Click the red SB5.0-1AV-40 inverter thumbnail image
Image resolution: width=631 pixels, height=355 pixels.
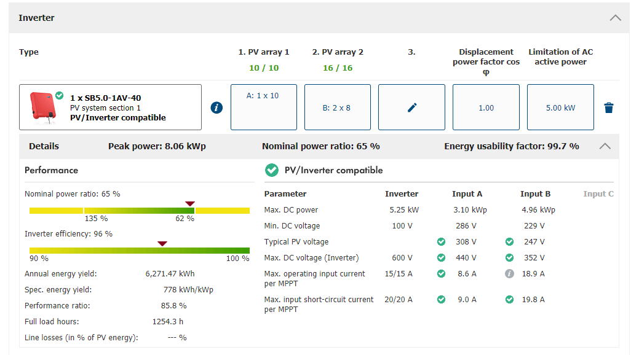(42, 107)
